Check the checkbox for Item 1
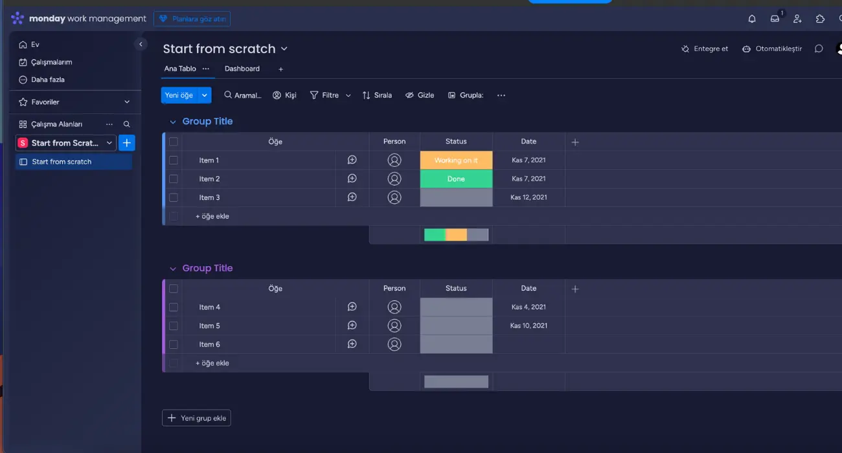 174,160
